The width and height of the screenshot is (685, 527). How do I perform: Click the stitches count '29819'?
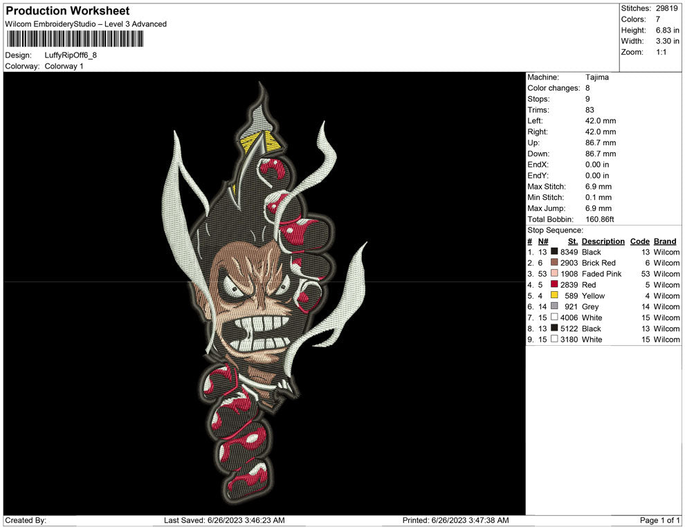(666, 8)
